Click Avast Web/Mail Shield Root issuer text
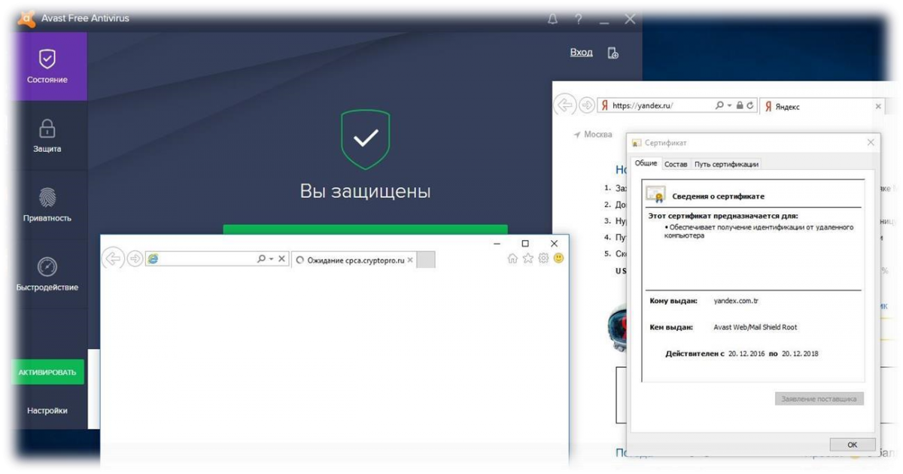 (755, 327)
